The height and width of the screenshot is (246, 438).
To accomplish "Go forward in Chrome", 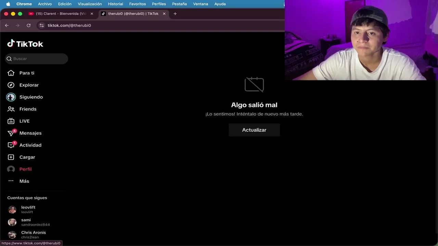I will pyautogui.click(x=18, y=25).
